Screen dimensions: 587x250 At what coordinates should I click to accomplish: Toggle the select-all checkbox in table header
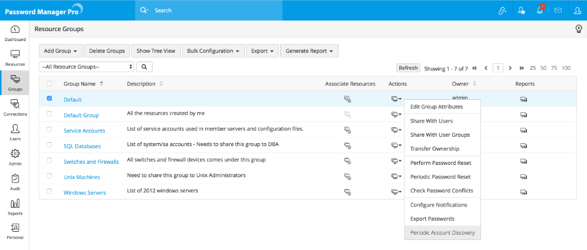49,84
